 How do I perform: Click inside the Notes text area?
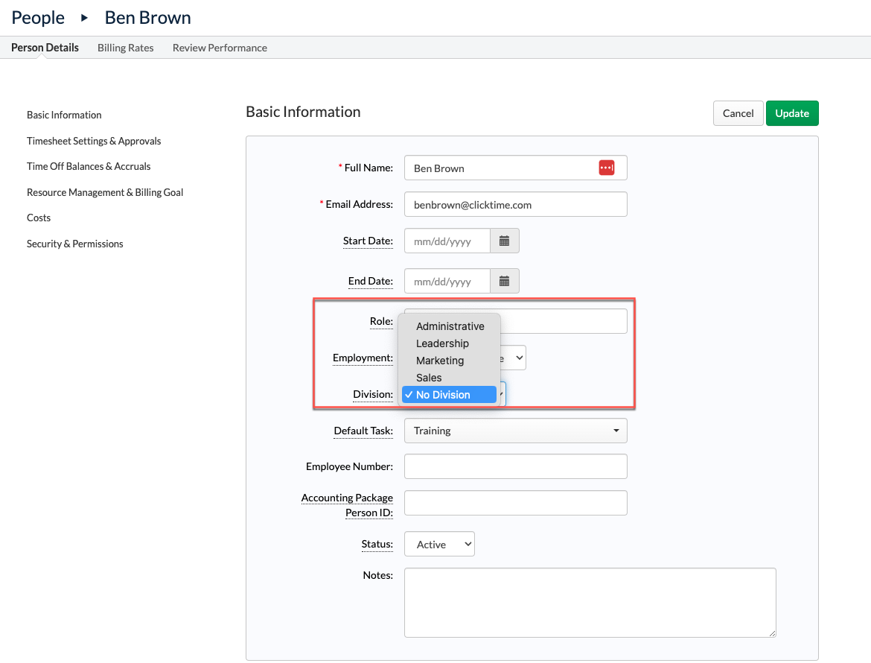[x=590, y=603]
